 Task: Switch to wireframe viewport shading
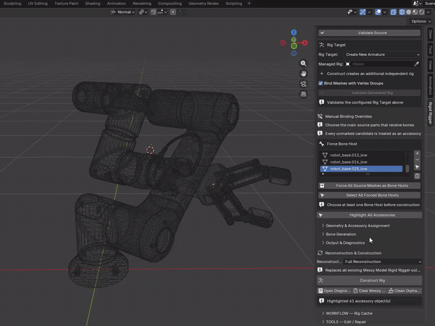[x=402, y=12]
